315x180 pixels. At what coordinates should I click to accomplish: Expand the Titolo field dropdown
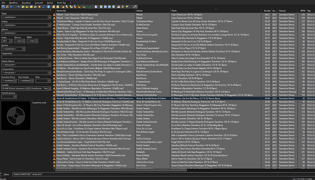click(x=49, y=17)
